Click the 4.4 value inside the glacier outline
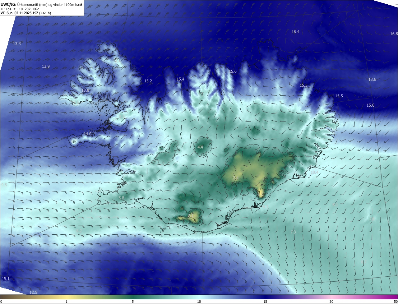The height and width of the screenshot is (304, 398). (x=200, y=147)
